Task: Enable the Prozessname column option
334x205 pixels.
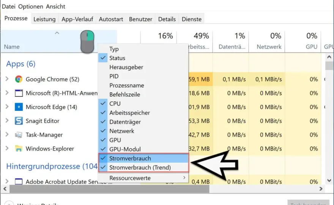Action: (x=143, y=85)
